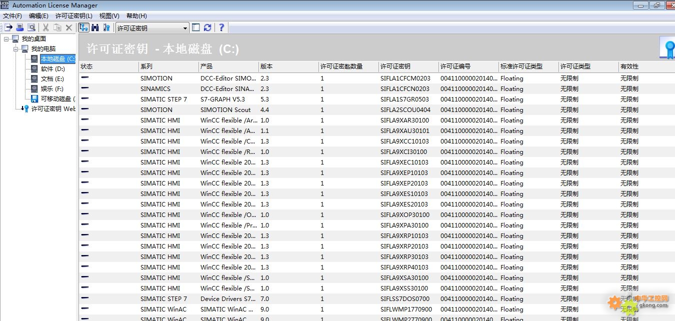Click license key SIFLWMP1770900
675x321 pixels.
tap(406, 309)
